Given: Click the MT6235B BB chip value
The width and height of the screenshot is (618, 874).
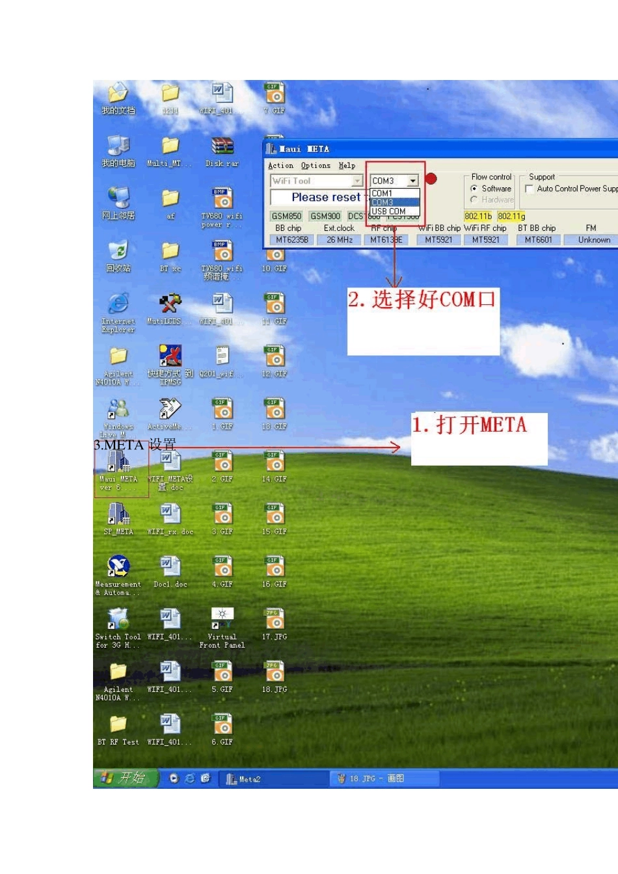Looking at the screenshot, I should (292, 240).
